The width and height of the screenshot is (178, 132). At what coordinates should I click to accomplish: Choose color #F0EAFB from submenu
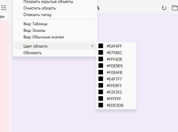(116, 72)
